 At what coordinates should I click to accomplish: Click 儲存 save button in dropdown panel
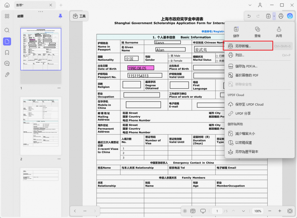pyautogui.click(x=236, y=32)
